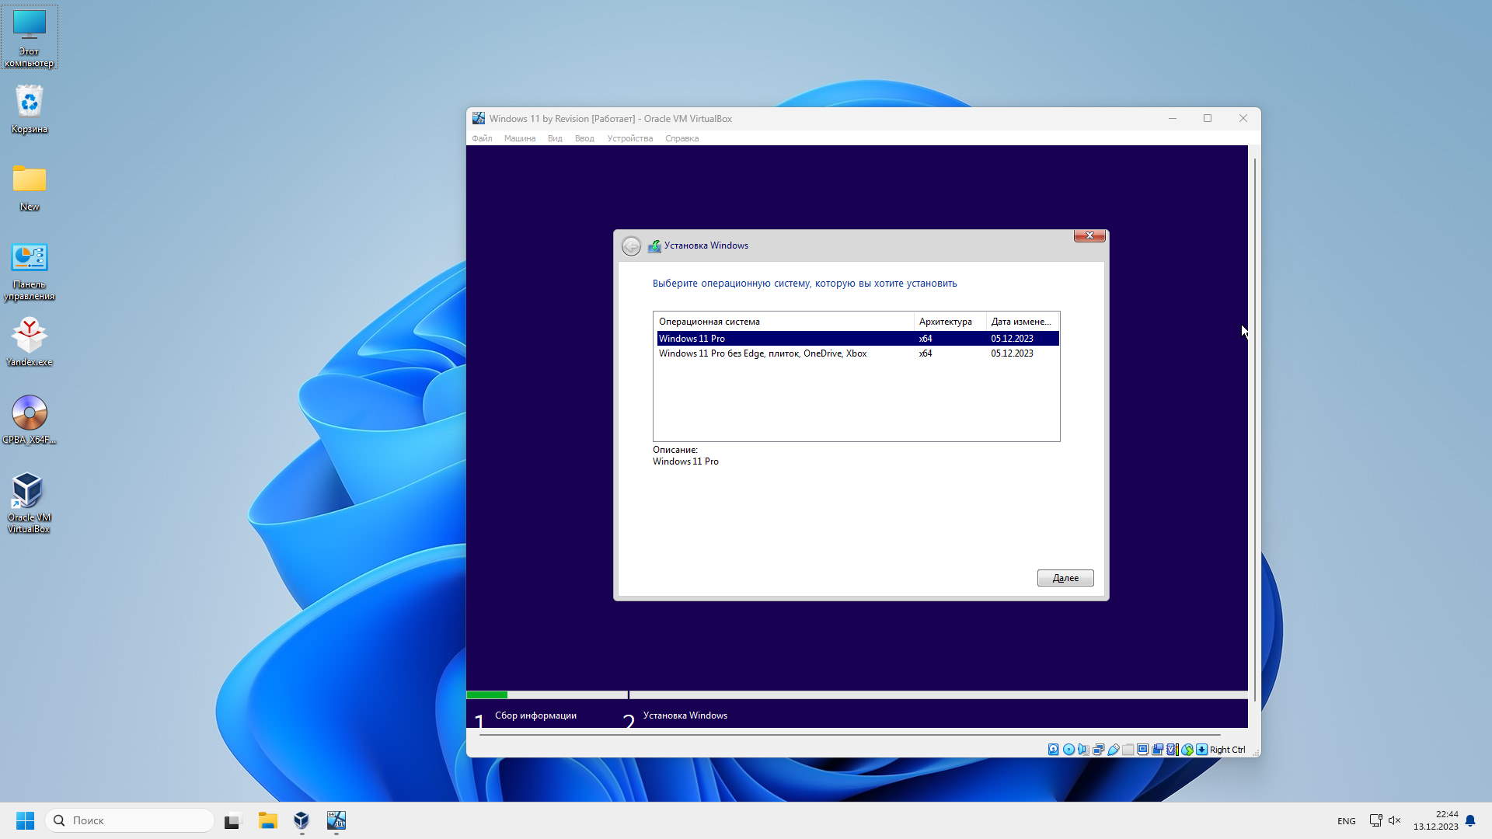Click the network adapters status icon
Viewport: 1492px width, 839px height.
[1098, 750]
